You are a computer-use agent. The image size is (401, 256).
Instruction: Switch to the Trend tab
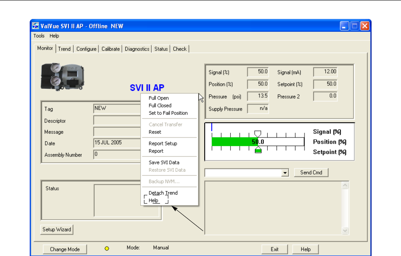point(64,49)
